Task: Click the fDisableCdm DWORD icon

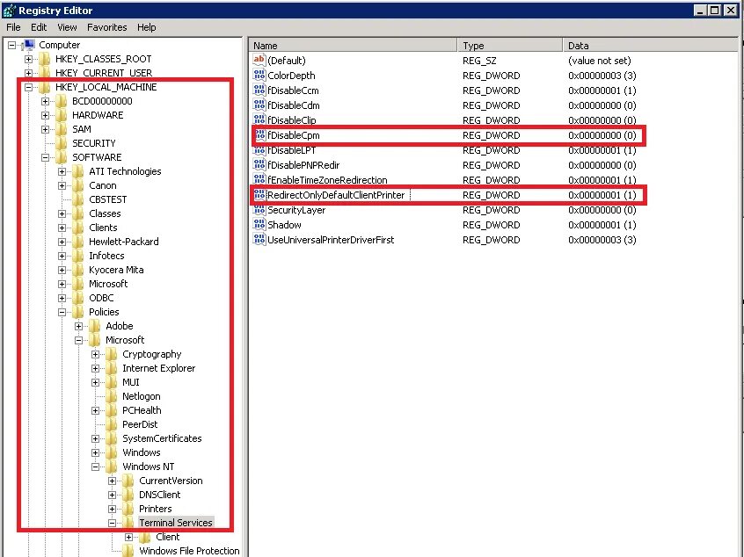Action: point(259,105)
